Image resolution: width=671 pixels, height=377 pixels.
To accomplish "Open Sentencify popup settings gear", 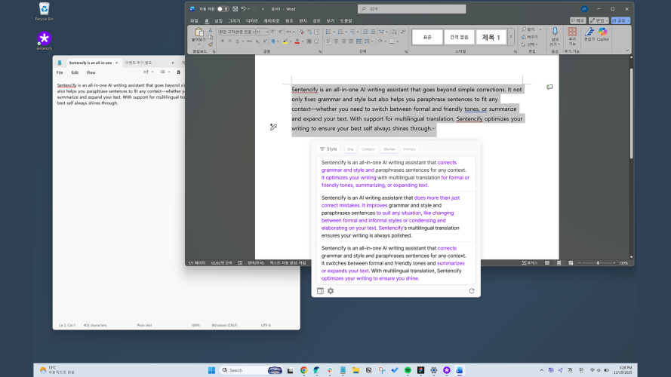I will pyautogui.click(x=331, y=290).
